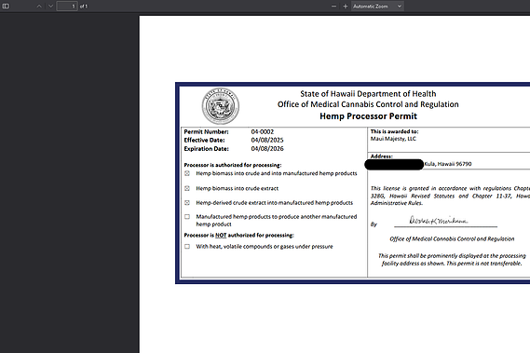The width and height of the screenshot is (530, 353).
Task: Check the manufactured hemp products to another product box
Action: [187, 216]
